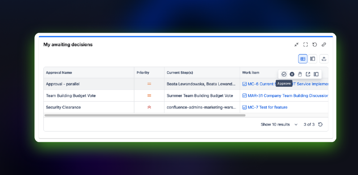Click the export button
This screenshot has height=175, width=358.
click(x=324, y=59)
